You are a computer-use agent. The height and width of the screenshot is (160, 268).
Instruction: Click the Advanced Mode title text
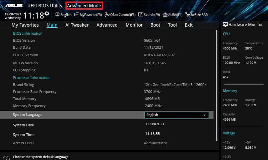coord(84,6)
